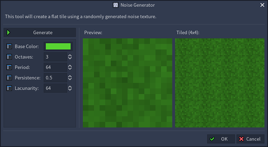Click the icon beside Period label

(9, 67)
